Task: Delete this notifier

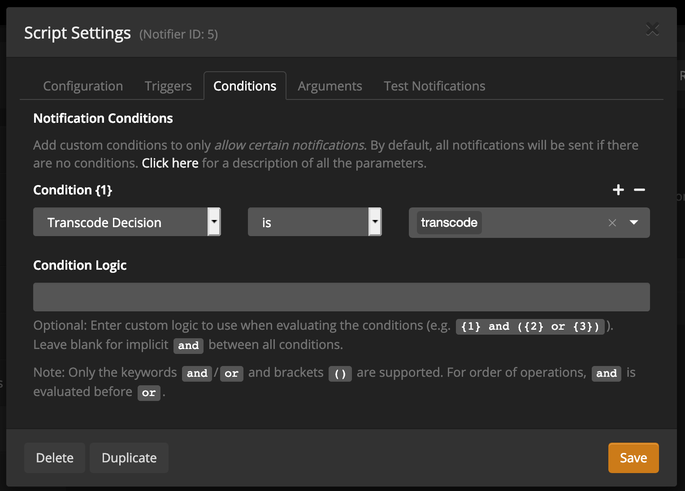Action: (x=54, y=457)
